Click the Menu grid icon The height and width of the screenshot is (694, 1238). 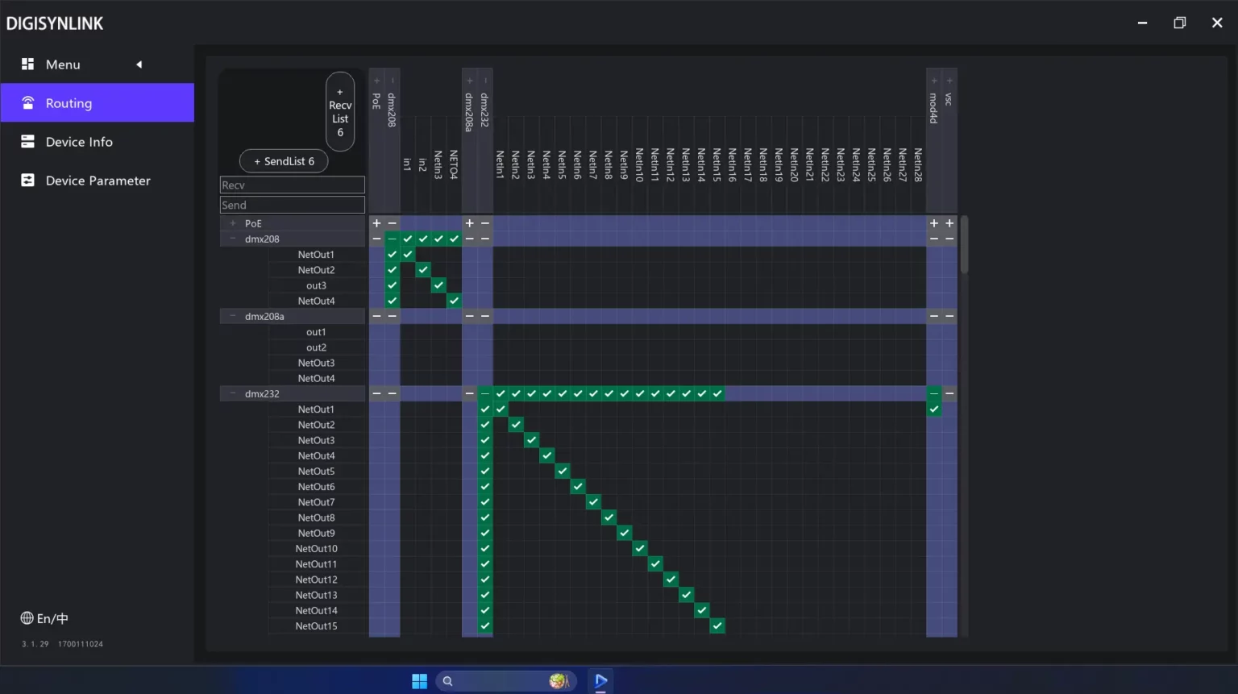27,64
